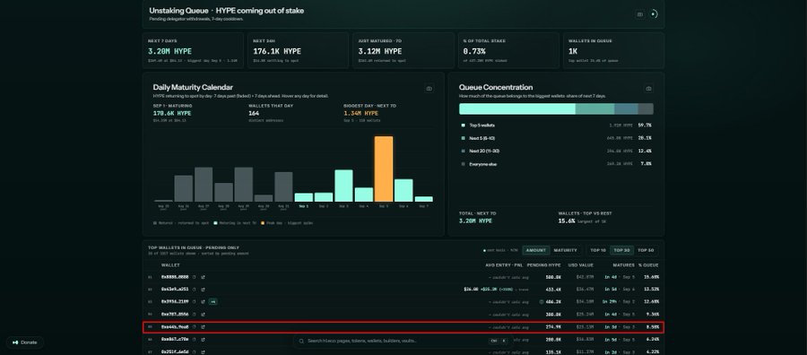807x355 pixels.
Task: Open external link for wallet 0x8888..8888
Action: pos(204,277)
